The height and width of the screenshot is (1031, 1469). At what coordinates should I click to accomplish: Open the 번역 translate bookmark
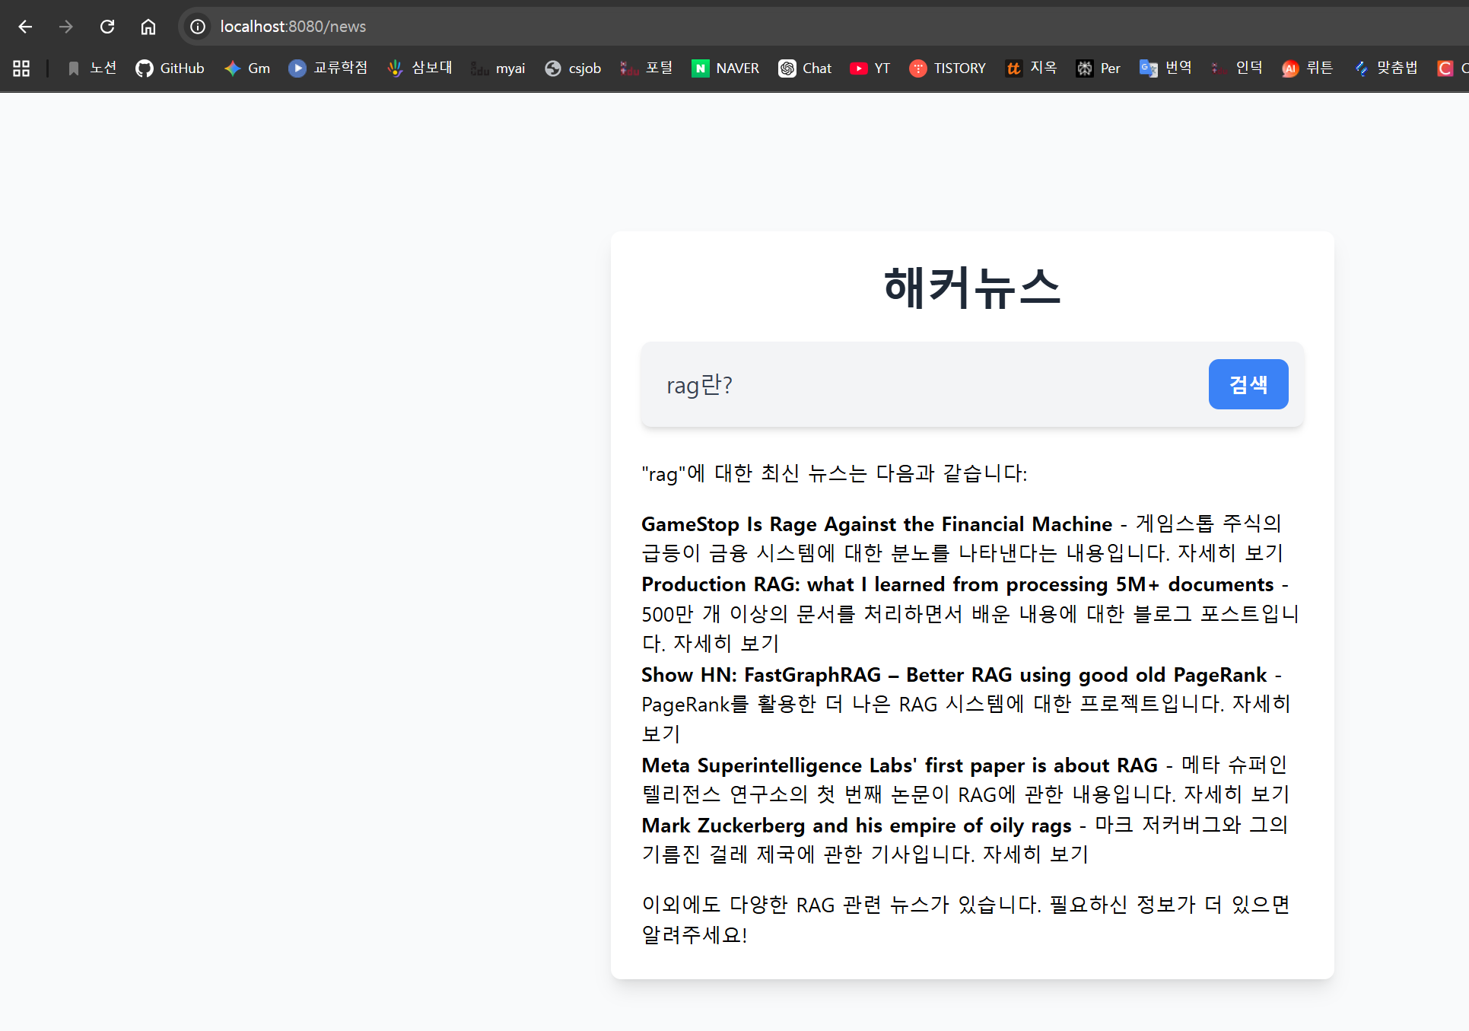(x=1165, y=68)
